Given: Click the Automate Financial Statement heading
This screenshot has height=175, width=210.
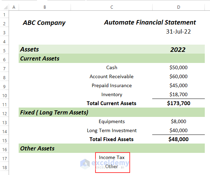Looking at the screenshot, I should click(x=150, y=22).
